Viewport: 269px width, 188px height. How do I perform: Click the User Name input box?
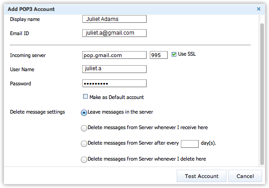pyautogui.click(x=114, y=69)
